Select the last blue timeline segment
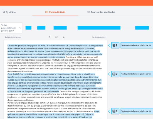Screen dimensions: 153x119 (142, 28)
